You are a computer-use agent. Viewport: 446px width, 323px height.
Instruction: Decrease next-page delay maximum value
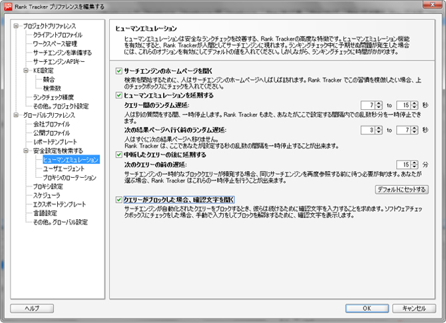[x=415, y=132]
